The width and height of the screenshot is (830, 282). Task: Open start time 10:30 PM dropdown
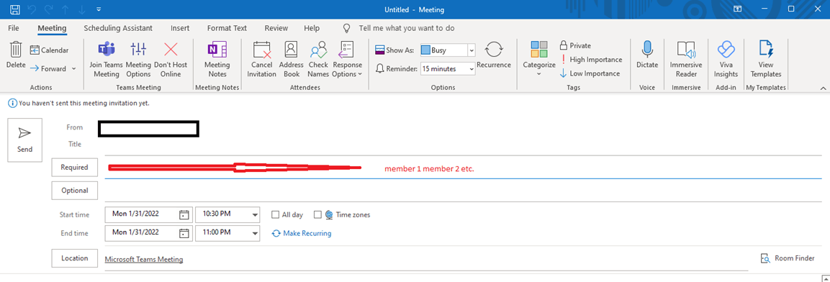pos(256,215)
